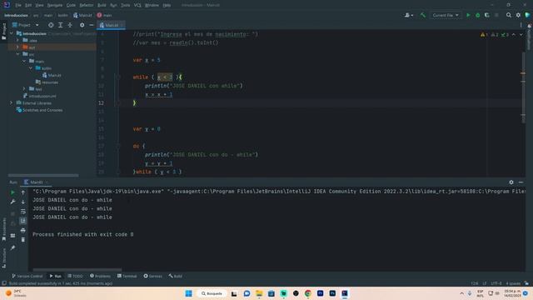Screen dimensions: 533x300
Task: Toggle soft-wrap in Run console
Action: (x=22, y=212)
